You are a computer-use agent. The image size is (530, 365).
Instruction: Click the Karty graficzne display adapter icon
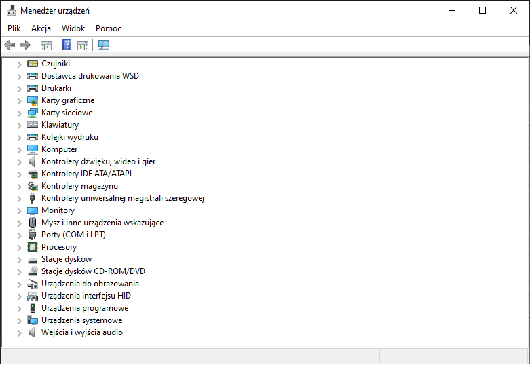coord(33,100)
